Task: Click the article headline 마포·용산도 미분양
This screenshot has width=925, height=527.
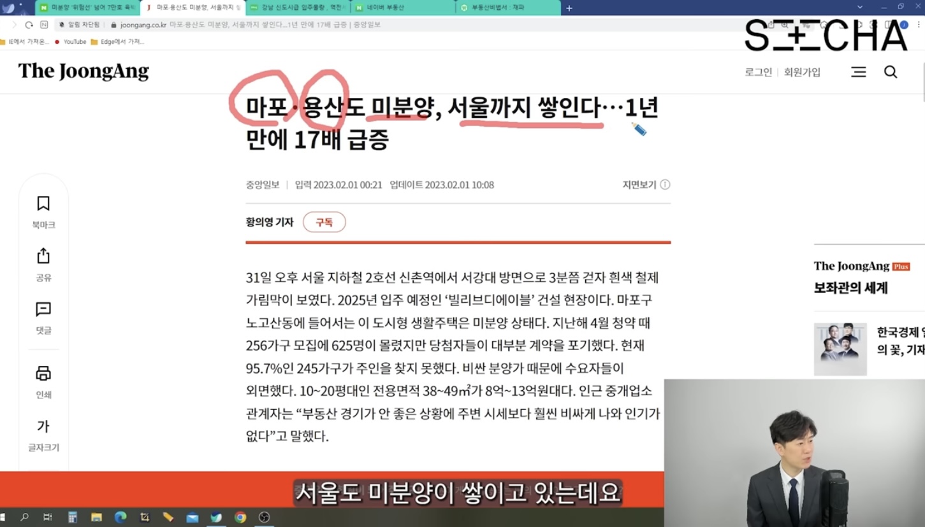Action: tap(452, 123)
